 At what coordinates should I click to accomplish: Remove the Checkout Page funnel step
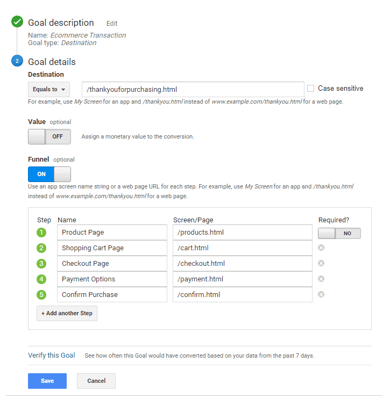coord(321,263)
